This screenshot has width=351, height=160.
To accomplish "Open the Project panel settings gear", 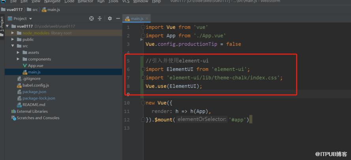I will 110,19.
